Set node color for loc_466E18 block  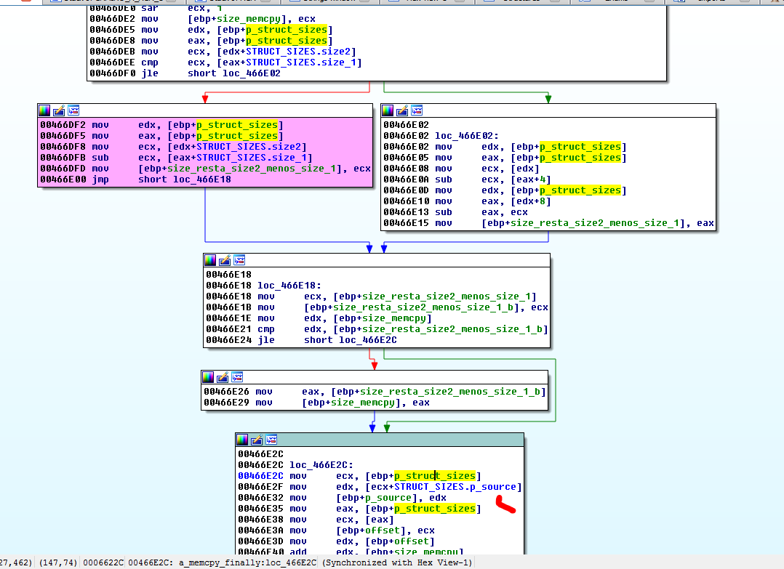pyautogui.click(x=211, y=259)
